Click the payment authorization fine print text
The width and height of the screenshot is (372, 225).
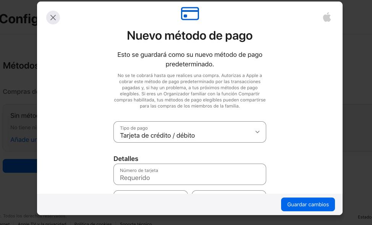coord(189,91)
